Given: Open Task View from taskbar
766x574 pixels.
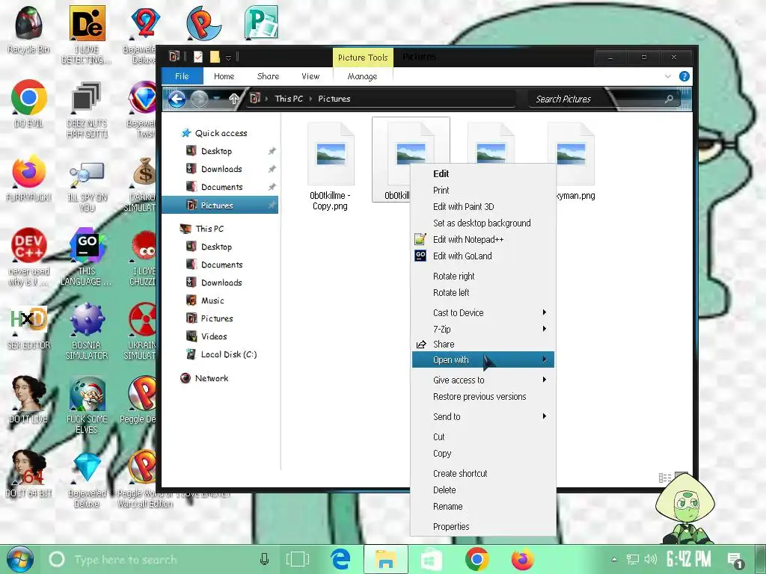Looking at the screenshot, I should coord(298,559).
